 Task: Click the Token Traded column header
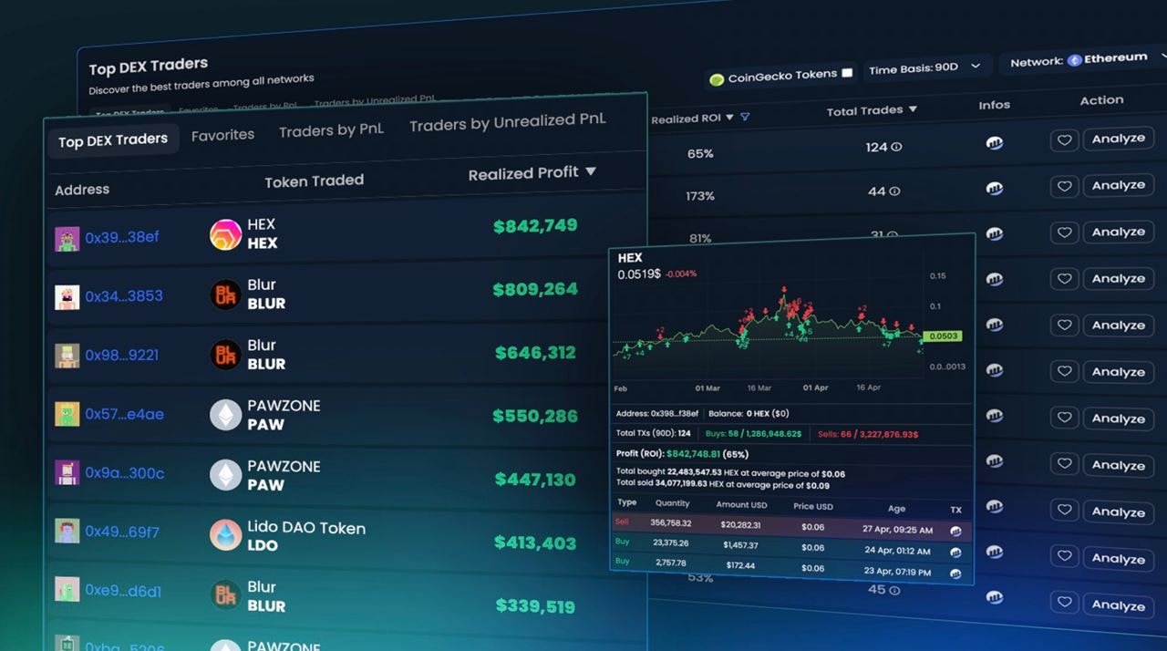point(314,181)
